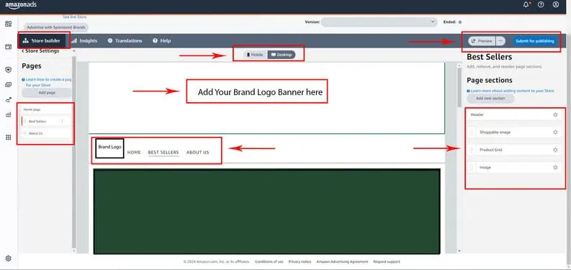Image resolution: width=571 pixels, height=270 pixels.
Task: Click the three-dot menu on Best Sellers page
Action: pos(62,122)
